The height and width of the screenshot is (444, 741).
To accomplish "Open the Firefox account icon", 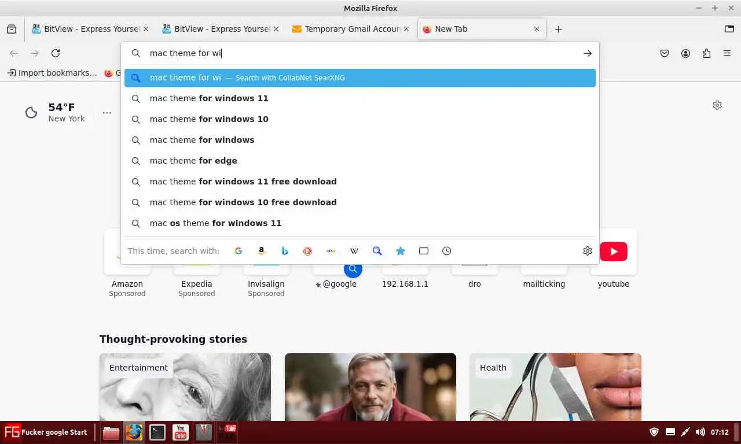I will (x=685, y=53).
